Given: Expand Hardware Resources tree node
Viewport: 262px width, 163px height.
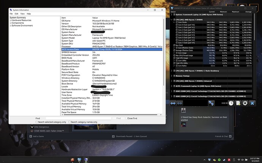Looking at the screenshot, I should pos(11,20).
